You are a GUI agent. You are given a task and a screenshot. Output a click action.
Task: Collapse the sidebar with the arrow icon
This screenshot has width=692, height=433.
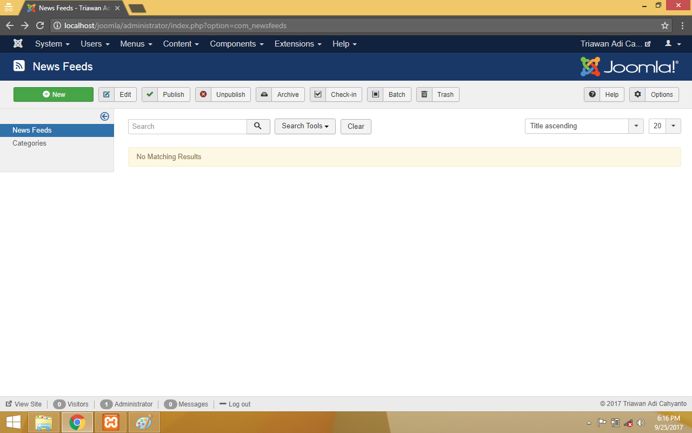[x=105, y=116]
